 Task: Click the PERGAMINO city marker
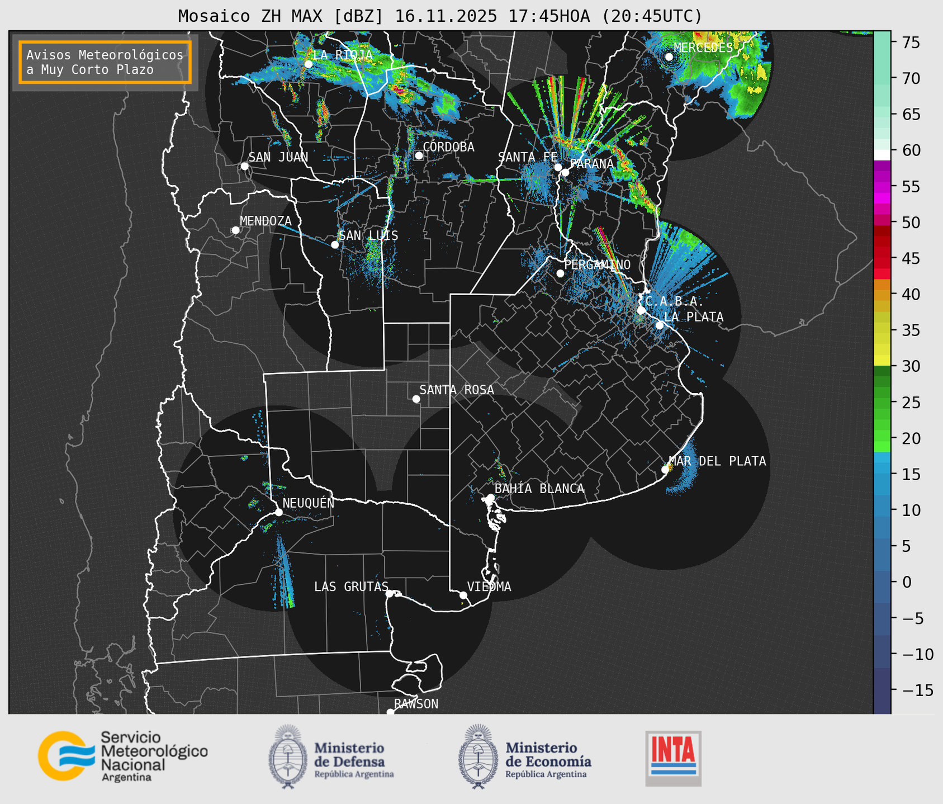coord(560,273)
